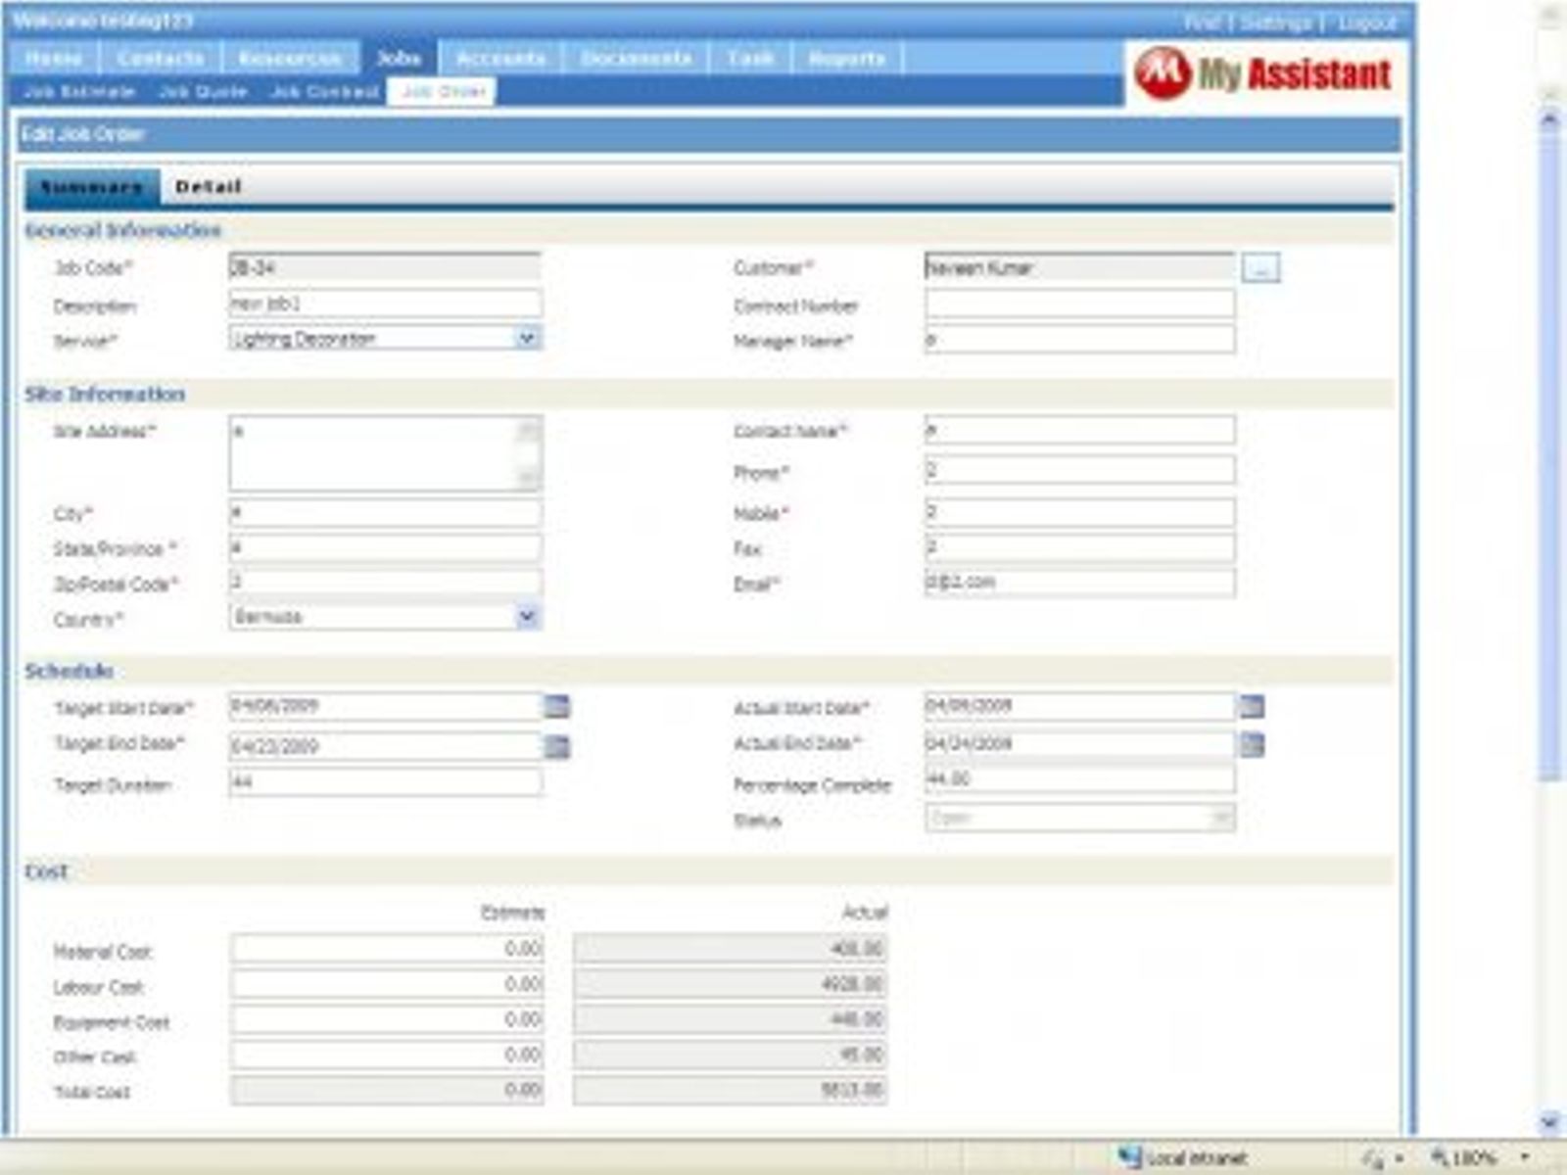Click the "Edit Job Order" heading
The width and height of the screenshot is (1567, 1175).
tap(84, 134)
